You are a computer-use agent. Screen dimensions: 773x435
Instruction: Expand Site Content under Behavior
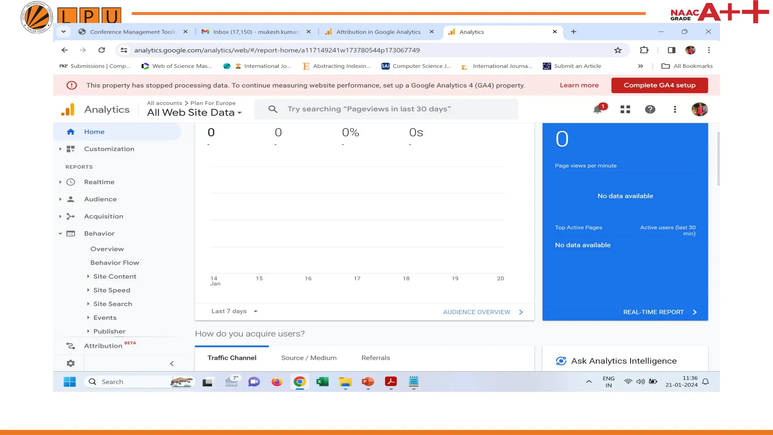(115, 276)
